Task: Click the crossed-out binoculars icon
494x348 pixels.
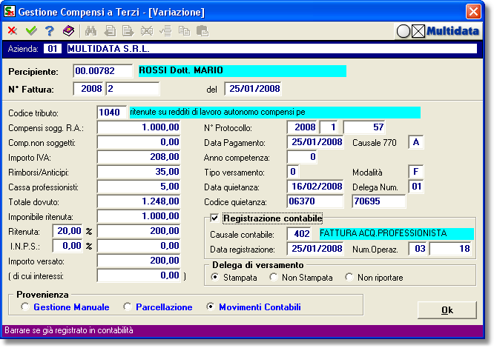Action: pos(147,31)
